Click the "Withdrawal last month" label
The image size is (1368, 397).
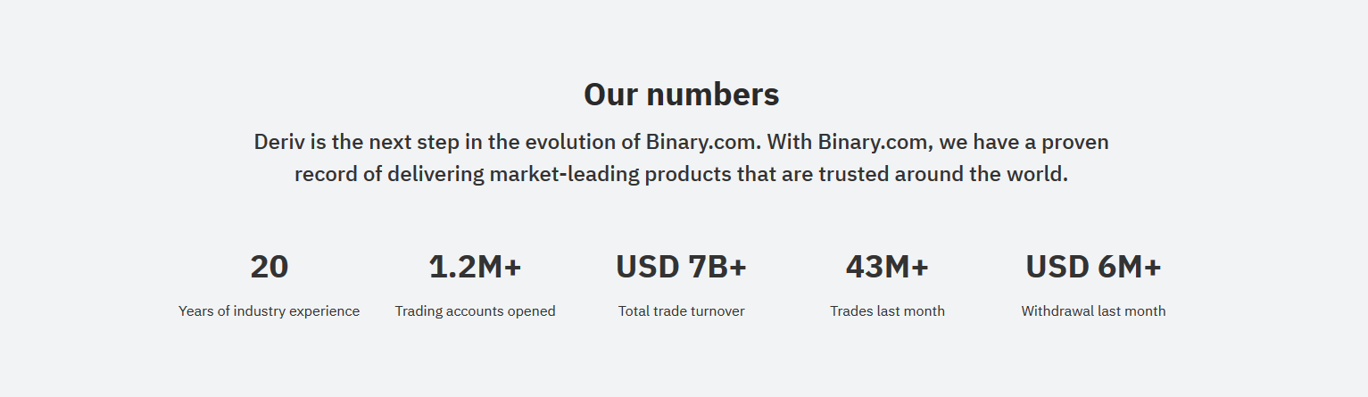coord(1093,311)
